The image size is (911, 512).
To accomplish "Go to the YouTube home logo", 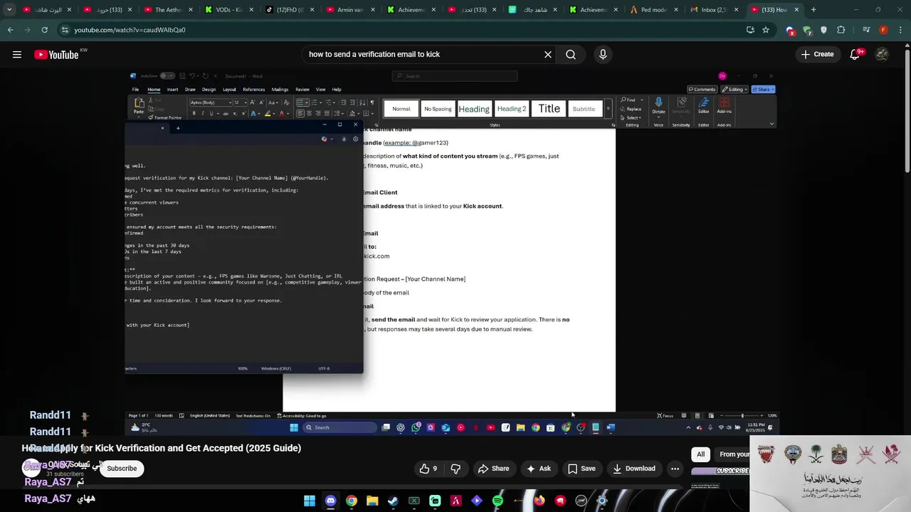I will click(56, 54).
